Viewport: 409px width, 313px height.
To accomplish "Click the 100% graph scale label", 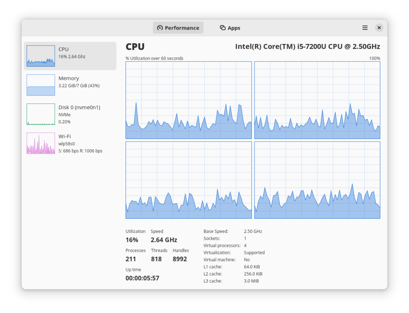I will pyautogui.click(x=374, y=58).
